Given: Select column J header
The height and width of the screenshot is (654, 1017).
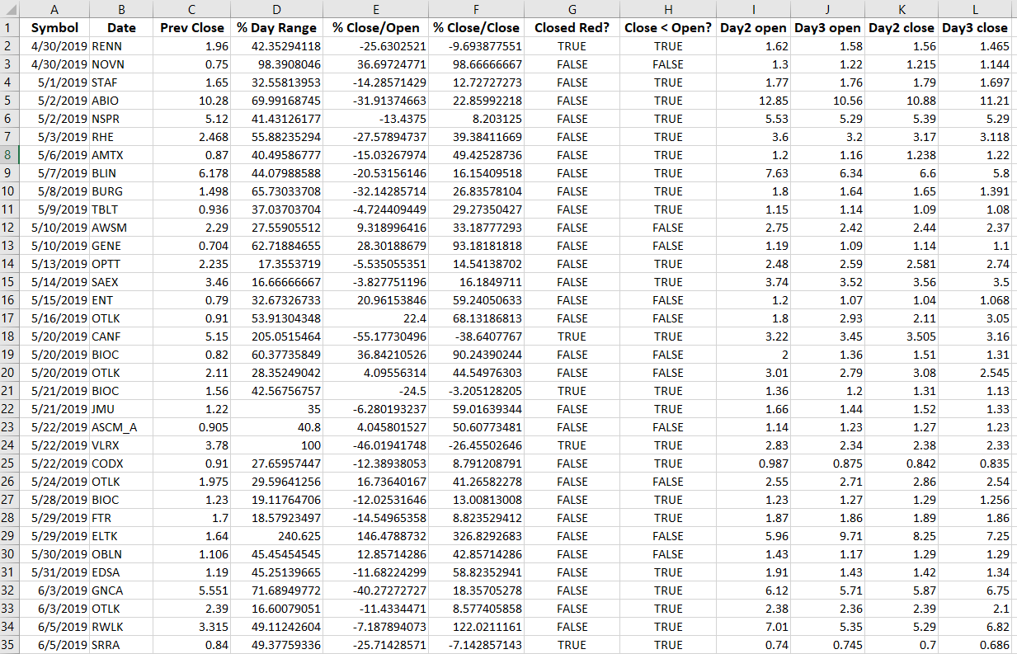Looking at the screenshot, I should [x=828, y=9].
